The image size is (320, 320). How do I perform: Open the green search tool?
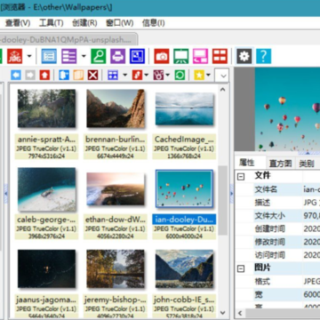(x=99, y=56)
